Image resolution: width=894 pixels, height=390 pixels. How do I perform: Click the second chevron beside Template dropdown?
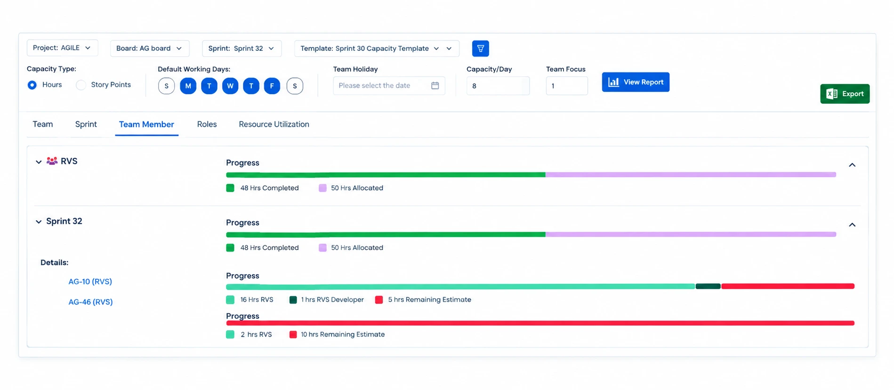point(449,49)
